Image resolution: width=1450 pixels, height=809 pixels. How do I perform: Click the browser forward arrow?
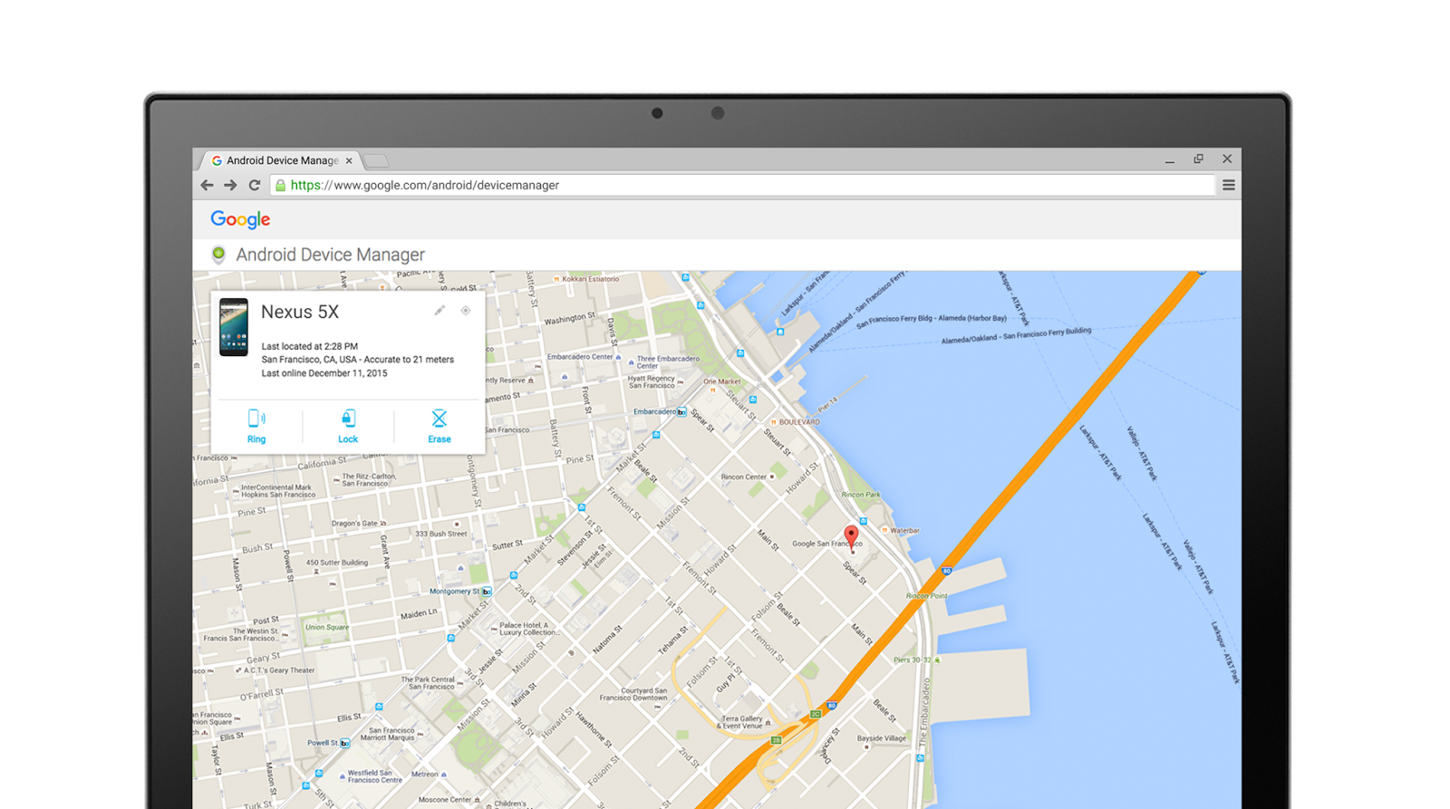point(230,185)
